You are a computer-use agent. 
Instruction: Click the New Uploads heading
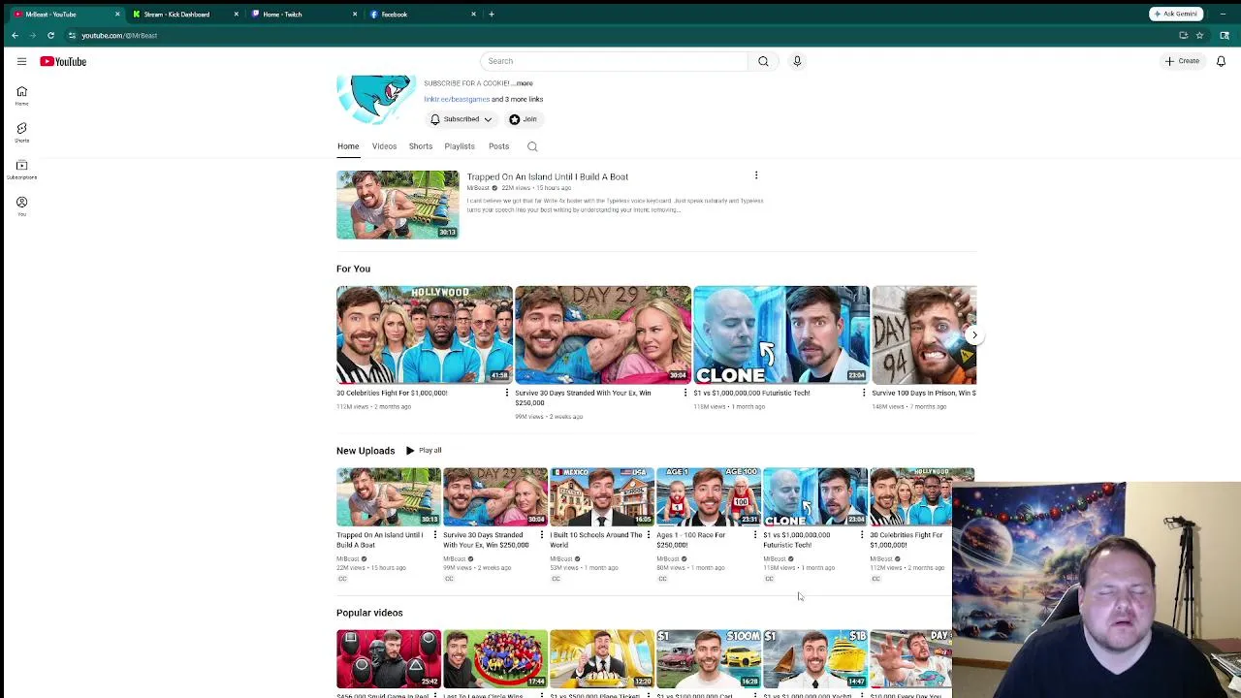[366, 451]
